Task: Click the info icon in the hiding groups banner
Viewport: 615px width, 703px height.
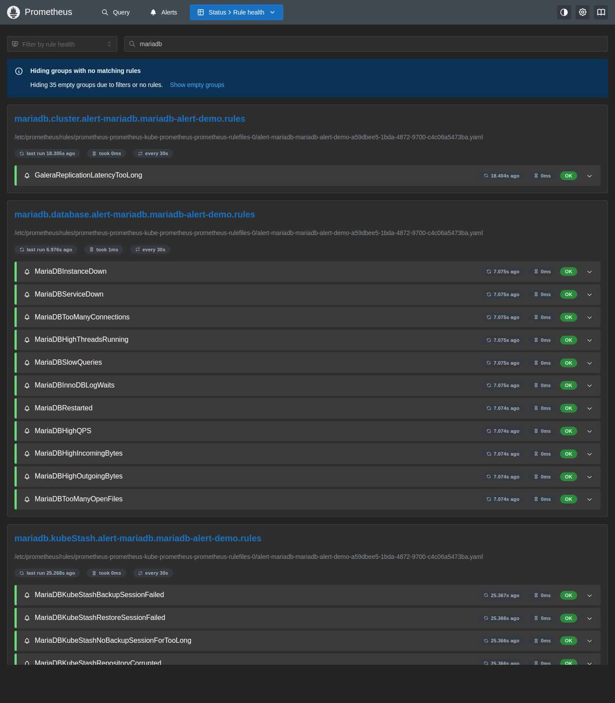Action: pyautogui.click(x=19, y=71)
